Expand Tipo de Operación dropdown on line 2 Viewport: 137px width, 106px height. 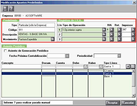[104, 35]
